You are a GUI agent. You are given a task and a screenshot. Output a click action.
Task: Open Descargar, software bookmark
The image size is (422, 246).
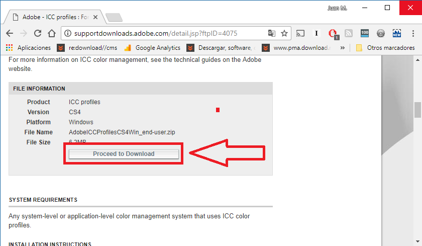221,48
